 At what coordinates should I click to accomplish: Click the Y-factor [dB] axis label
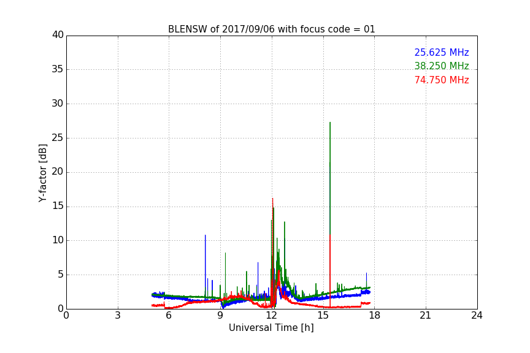click(42, 173)
